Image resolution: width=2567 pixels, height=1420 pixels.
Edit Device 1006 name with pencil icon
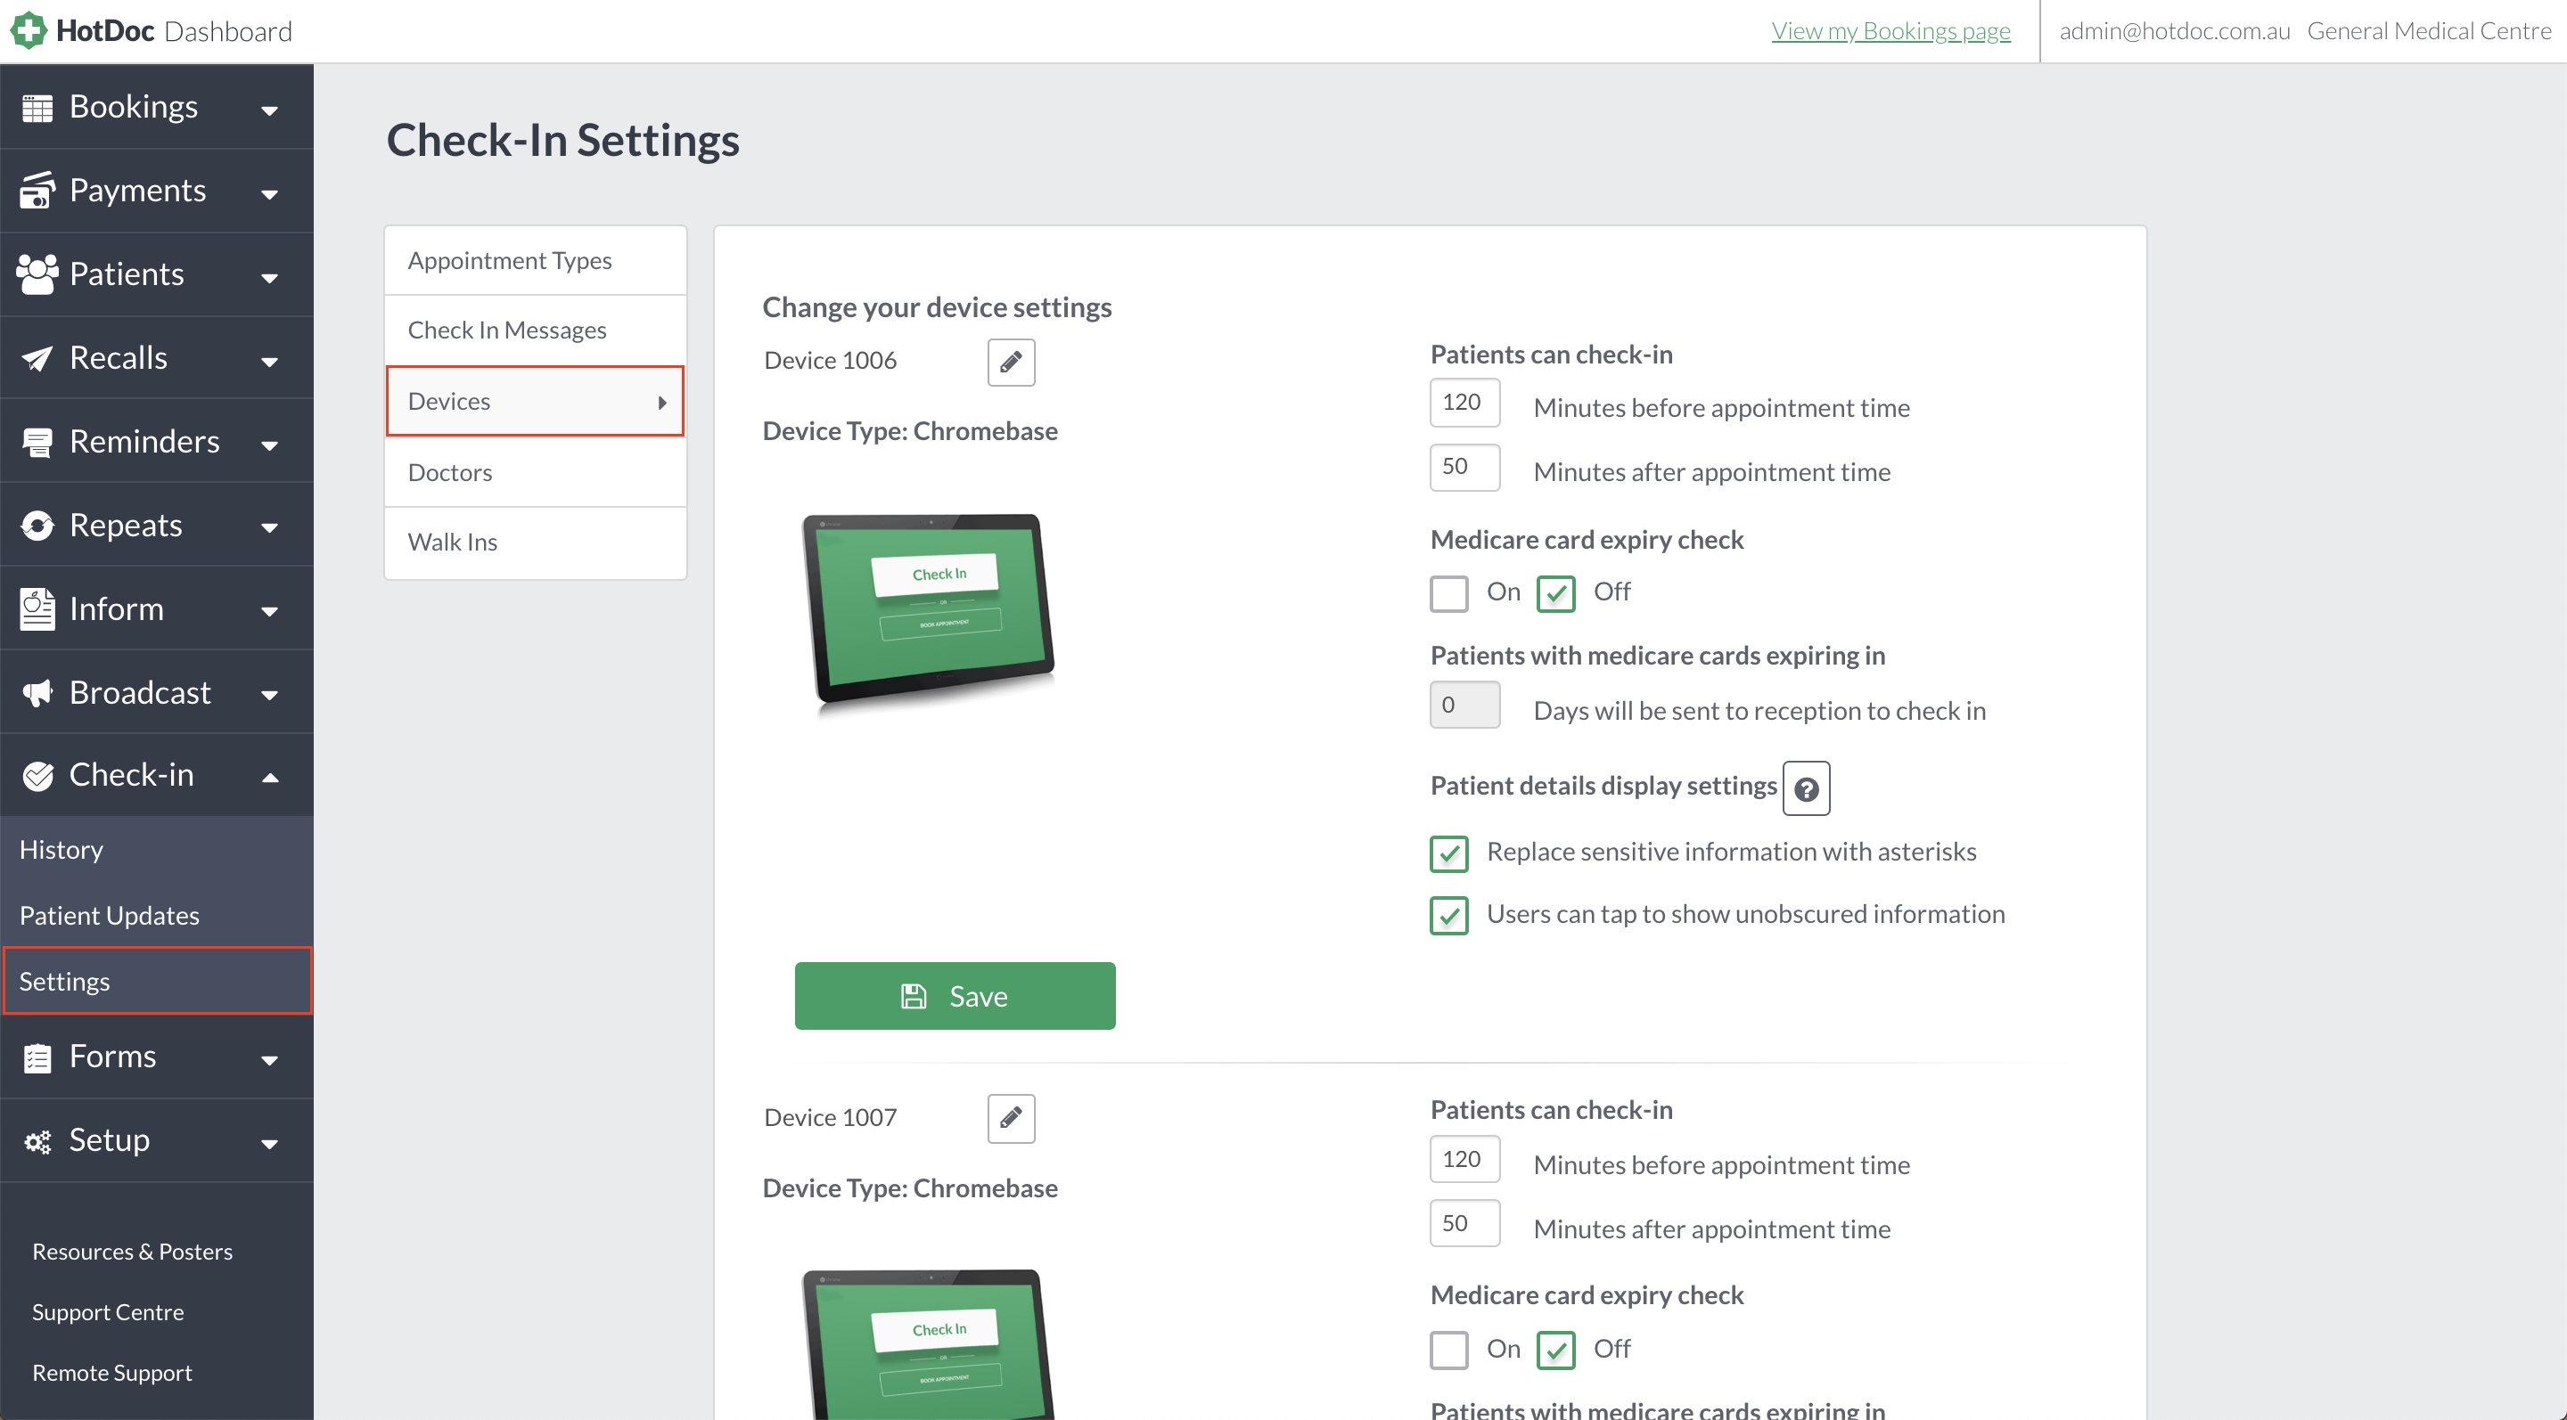[x=1011, y=362]
